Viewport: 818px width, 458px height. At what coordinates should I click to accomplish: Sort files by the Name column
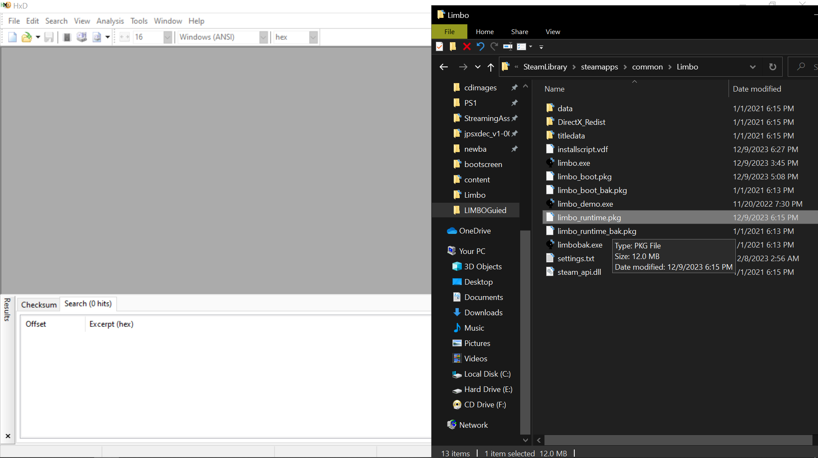click(554, 89)
